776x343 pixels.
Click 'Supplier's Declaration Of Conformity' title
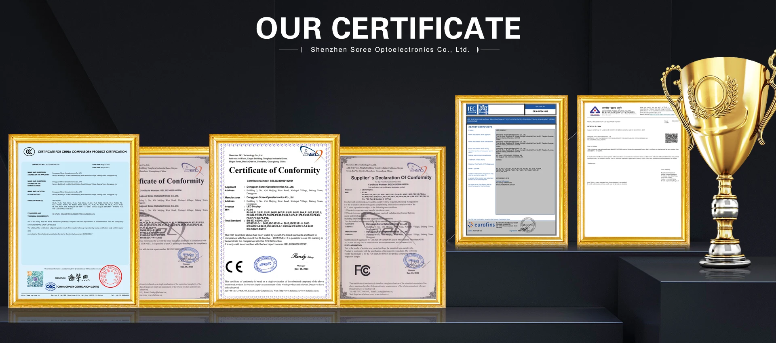pyautogui.click(x=391, y=178)
